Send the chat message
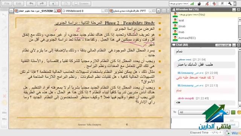The height and width of the screenshot is (136, 241). click(232, 124)
